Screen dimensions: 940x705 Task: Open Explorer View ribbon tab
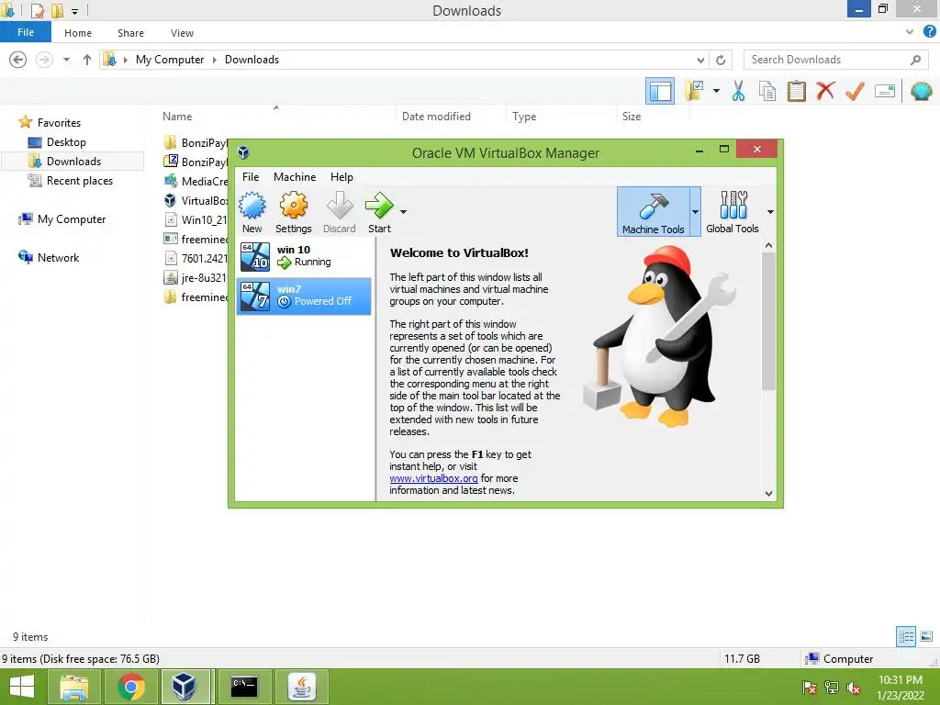coord(182,33)
